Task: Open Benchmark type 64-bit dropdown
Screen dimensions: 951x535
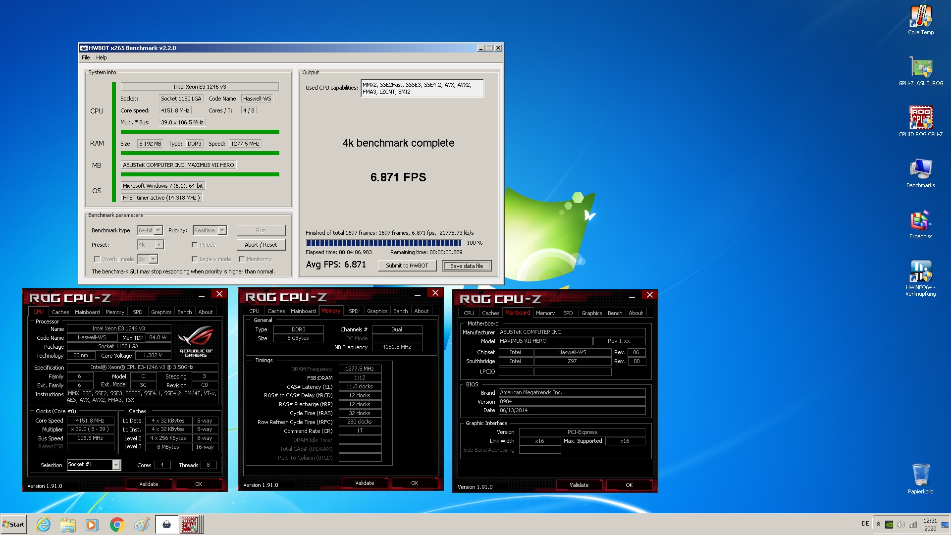Action: point(150,230)
